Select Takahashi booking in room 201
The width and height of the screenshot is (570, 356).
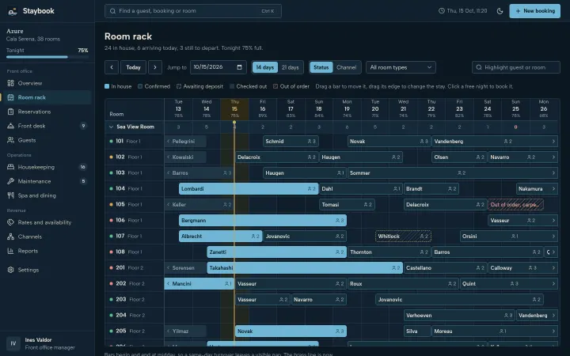(x=305, y=267)
